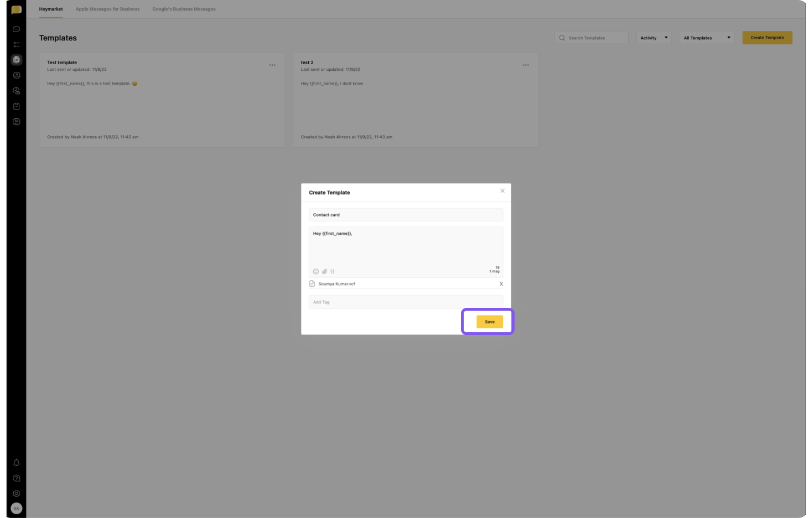The width and height of the screenshot is (809, 518).
Task: Remove the Soumya Kumar.vcf attachment
Action: 501,284
